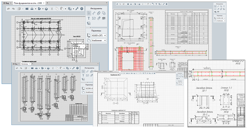Open the tab list arrow in foundation plan window
Image resolution: width=247 pixels, height=128 pixels.
point(106,3)
